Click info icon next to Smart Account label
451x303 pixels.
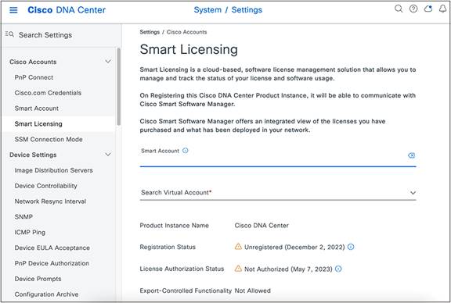[x=186, y=151]
